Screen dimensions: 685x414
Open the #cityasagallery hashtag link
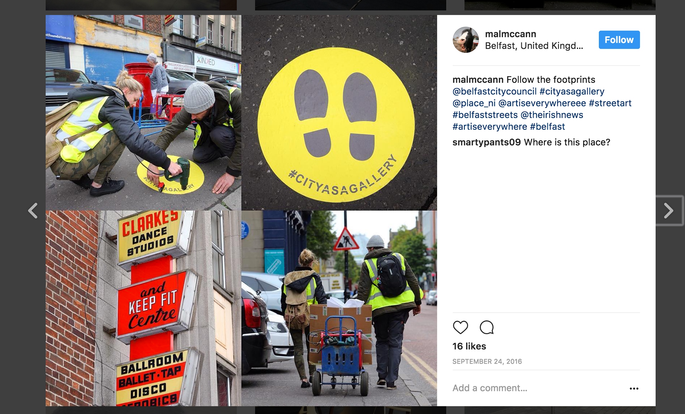(572, 91)
